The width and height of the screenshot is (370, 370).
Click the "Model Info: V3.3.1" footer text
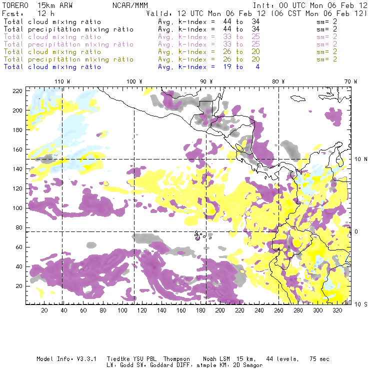[66, 359]
